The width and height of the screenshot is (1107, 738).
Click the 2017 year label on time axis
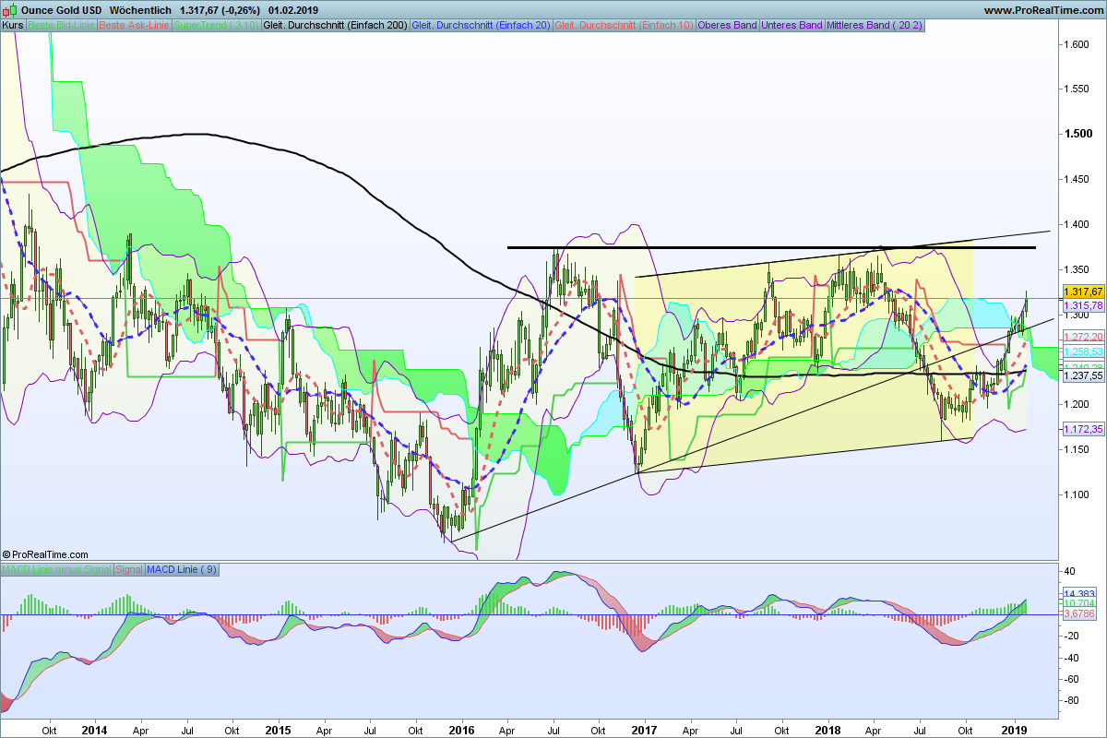645,730
